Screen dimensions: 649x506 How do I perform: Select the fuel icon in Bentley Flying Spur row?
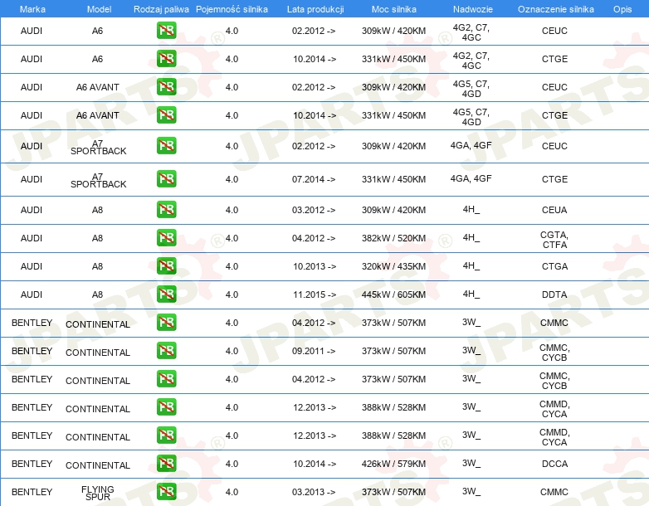(x=166, y=492)
